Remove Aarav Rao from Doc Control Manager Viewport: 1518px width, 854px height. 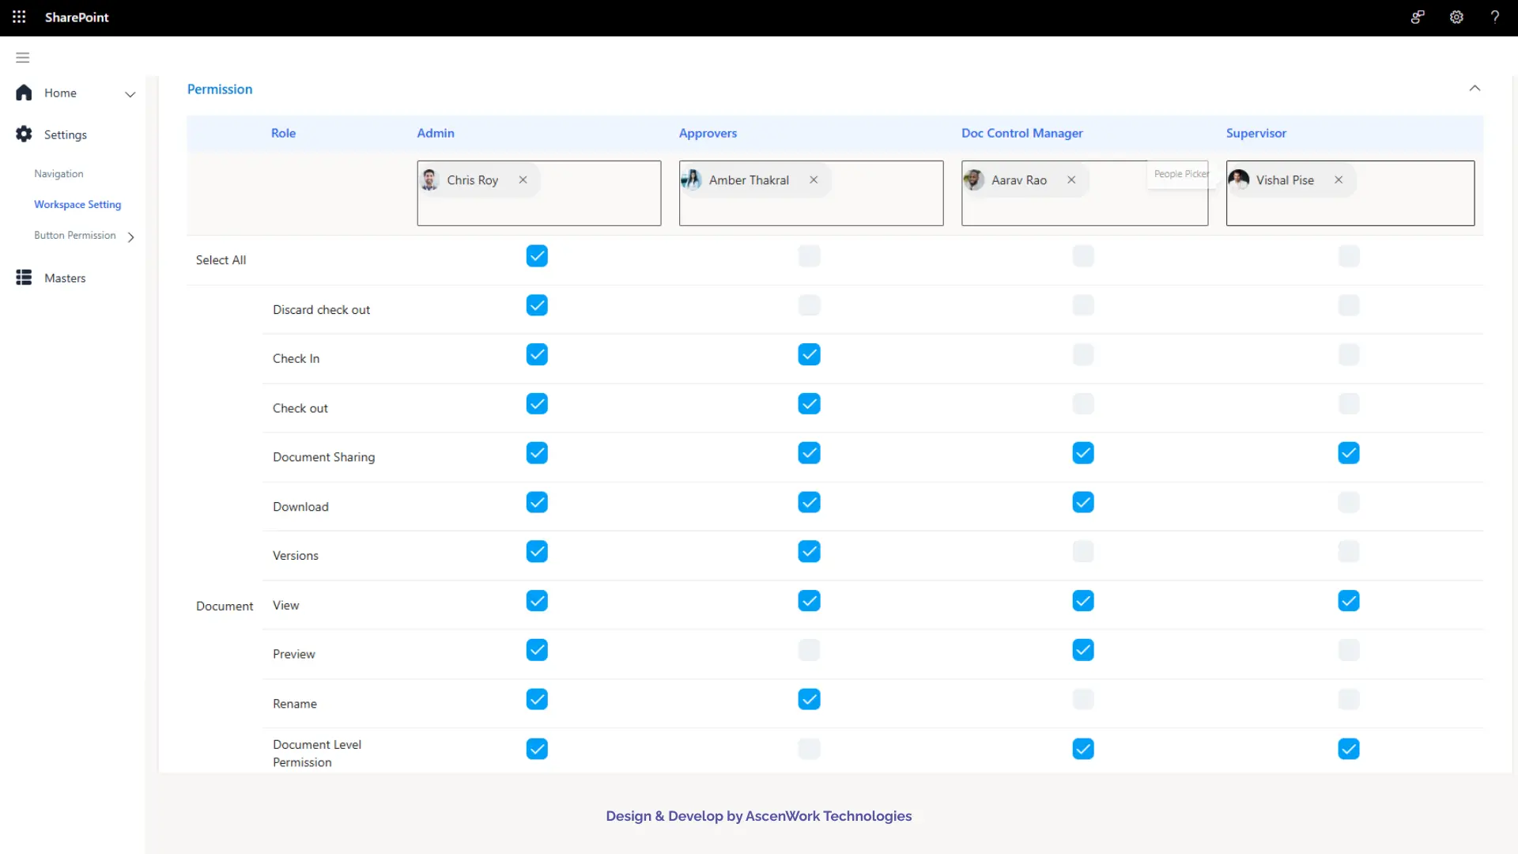click(x=1071, y=179)
